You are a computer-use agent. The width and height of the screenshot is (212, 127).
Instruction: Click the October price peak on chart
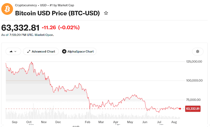point(32,62)
